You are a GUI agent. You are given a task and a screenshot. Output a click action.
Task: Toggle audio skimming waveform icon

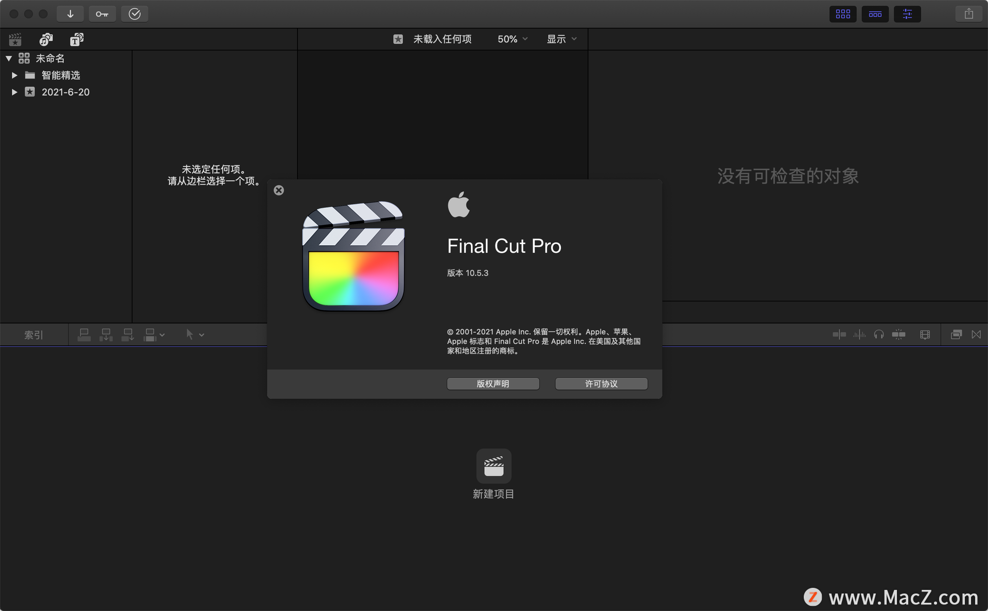pos(859,335)
